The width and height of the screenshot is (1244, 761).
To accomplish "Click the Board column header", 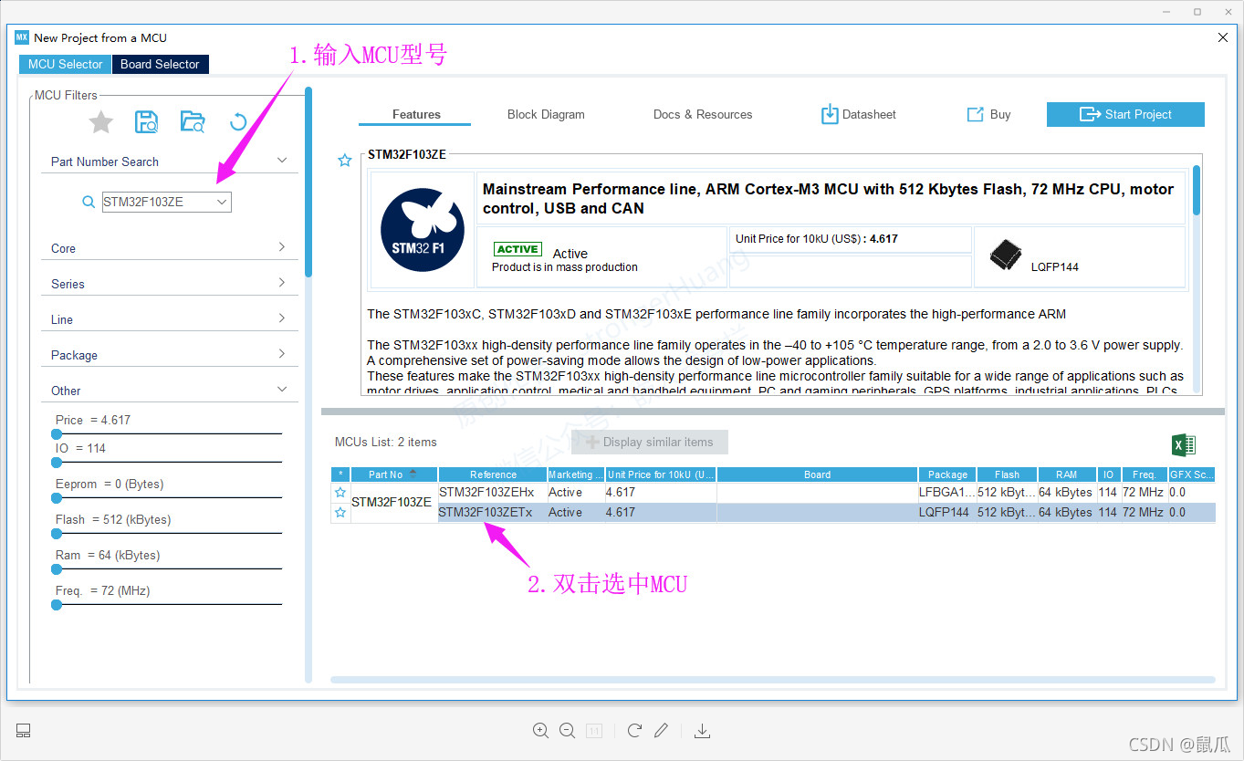I will pos(817,474).
